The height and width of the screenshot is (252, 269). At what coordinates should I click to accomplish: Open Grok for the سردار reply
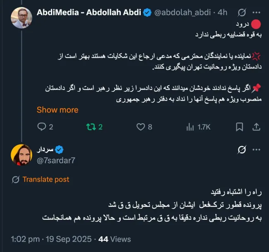pos(243,149)
